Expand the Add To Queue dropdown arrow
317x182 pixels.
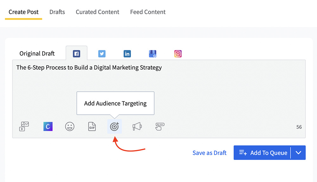[x=298, y=153]
